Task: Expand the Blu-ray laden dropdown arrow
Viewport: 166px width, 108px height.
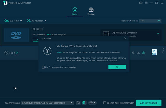Action: tap(46, 21)
